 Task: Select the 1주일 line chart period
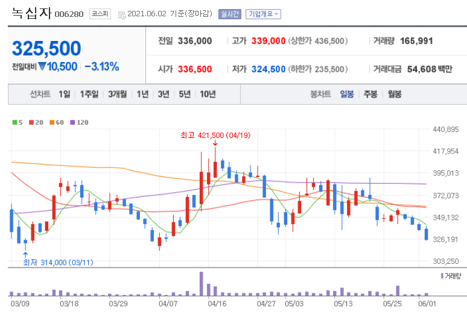[x=89, y=94]
